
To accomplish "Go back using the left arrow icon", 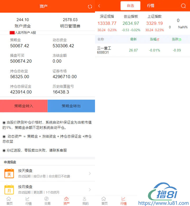I will click(x=99, y=6).
